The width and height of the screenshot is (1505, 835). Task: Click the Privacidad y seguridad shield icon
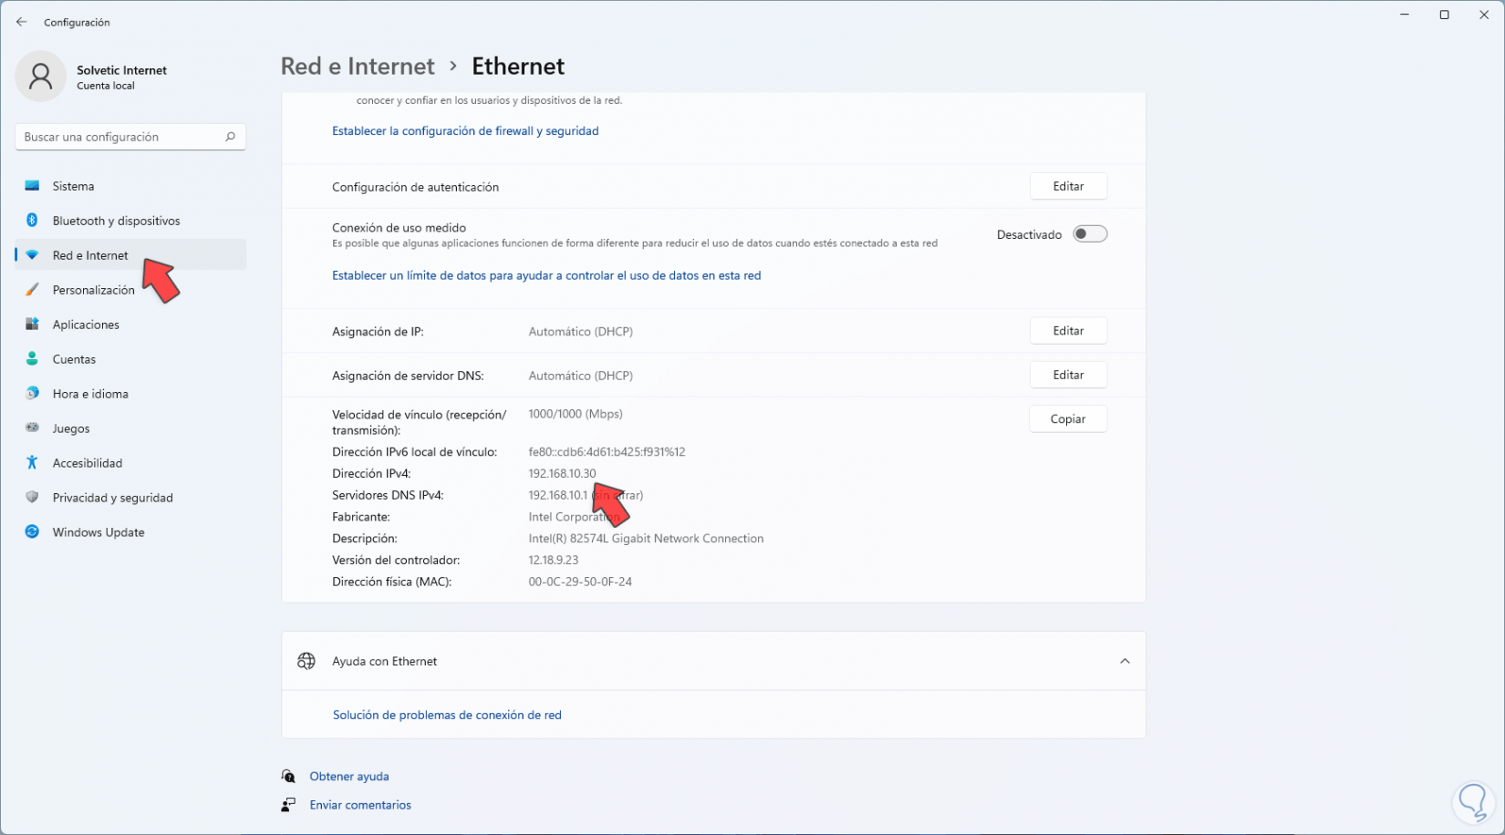(32, 498)
